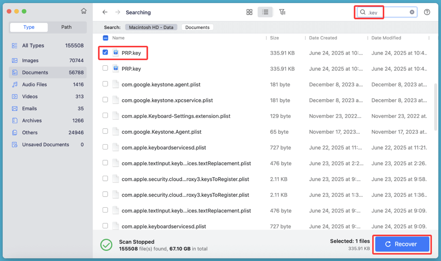The height and width of the screenshot is (261, 441).
Task: Click the Recover button
Action: point(402,244)
